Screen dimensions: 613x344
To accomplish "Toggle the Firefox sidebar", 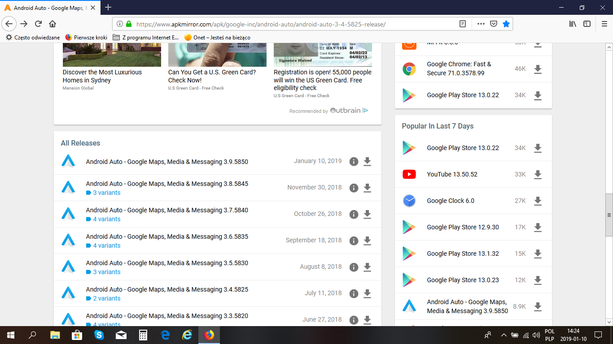I will [587, 24].
